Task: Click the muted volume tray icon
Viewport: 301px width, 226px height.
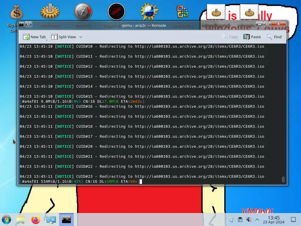Action: click(249, 220)
